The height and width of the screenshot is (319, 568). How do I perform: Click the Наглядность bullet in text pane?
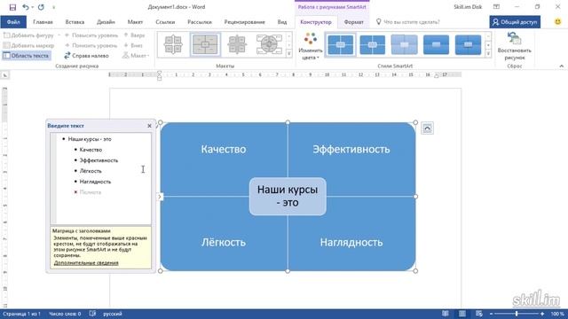[95, 182]
